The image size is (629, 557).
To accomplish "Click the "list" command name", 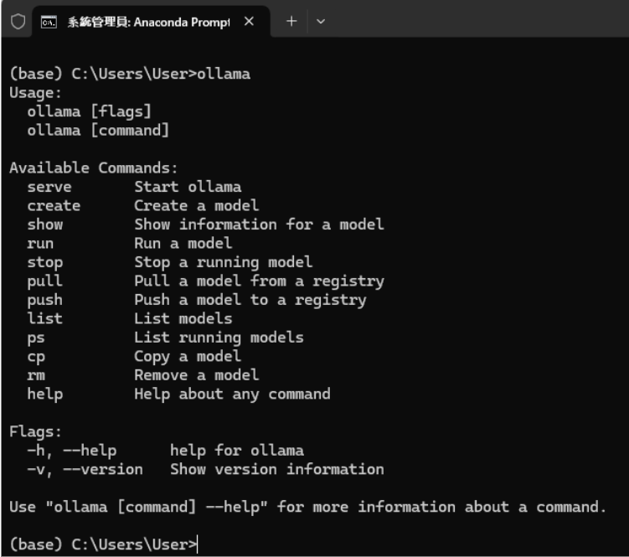I will tap(45, 318).
